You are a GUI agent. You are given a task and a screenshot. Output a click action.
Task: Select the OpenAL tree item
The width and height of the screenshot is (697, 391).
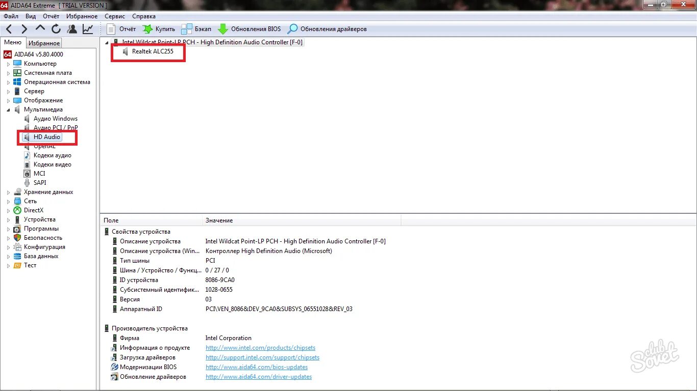(x=44, y=147)
